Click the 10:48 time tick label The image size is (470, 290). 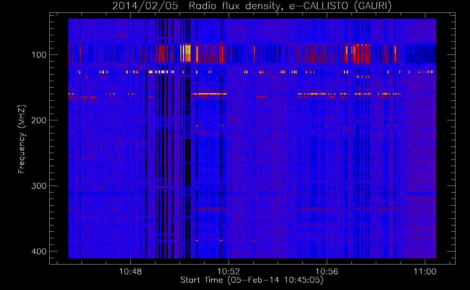pyautogui.click(x=130, y=272)
